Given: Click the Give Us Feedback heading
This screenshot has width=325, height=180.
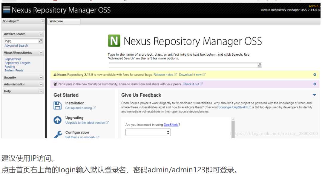Looking at the screenshot, I should click(x=141, y=95).
